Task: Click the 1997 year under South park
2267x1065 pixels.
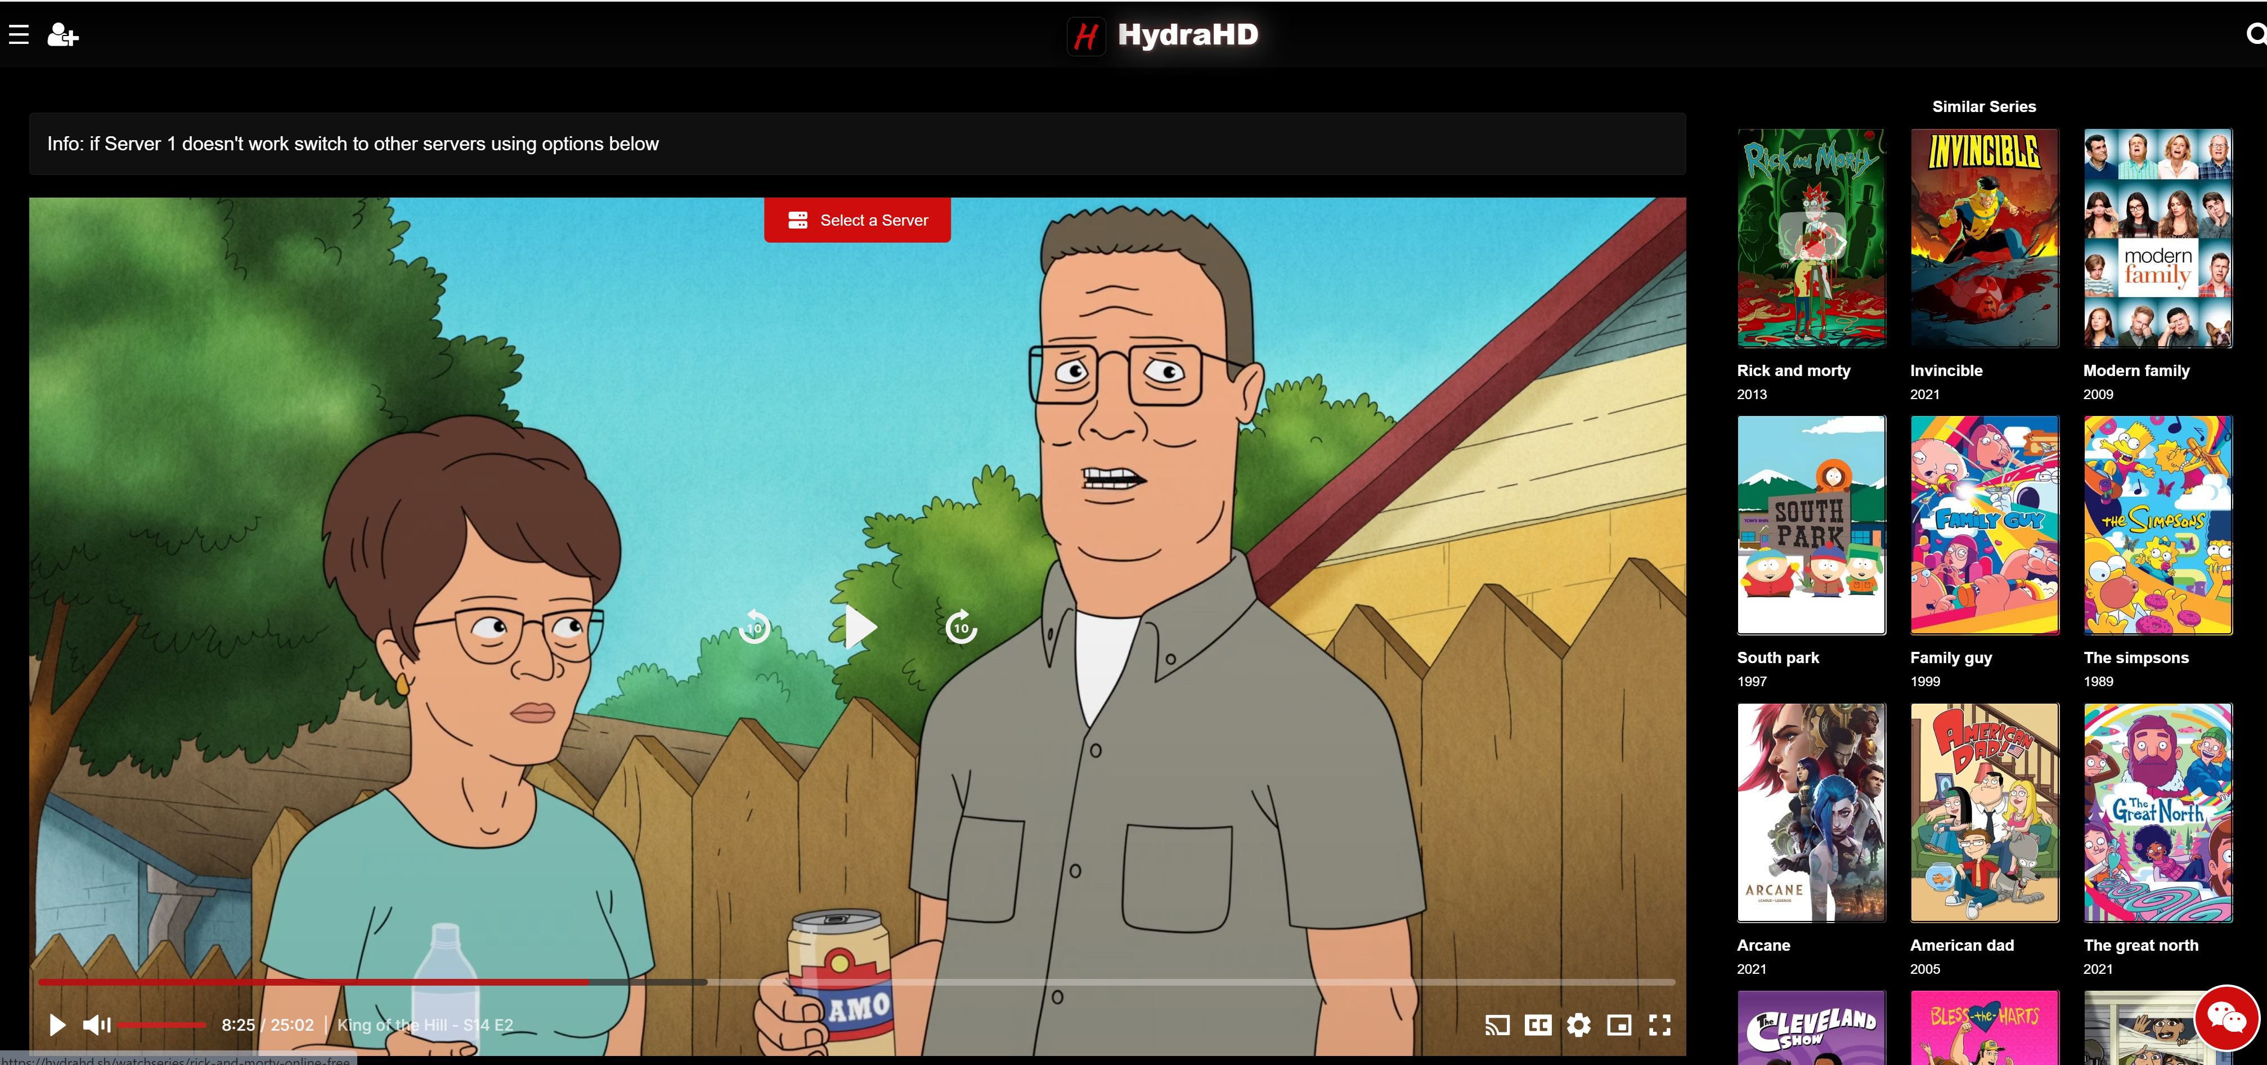Action: 1751,681
